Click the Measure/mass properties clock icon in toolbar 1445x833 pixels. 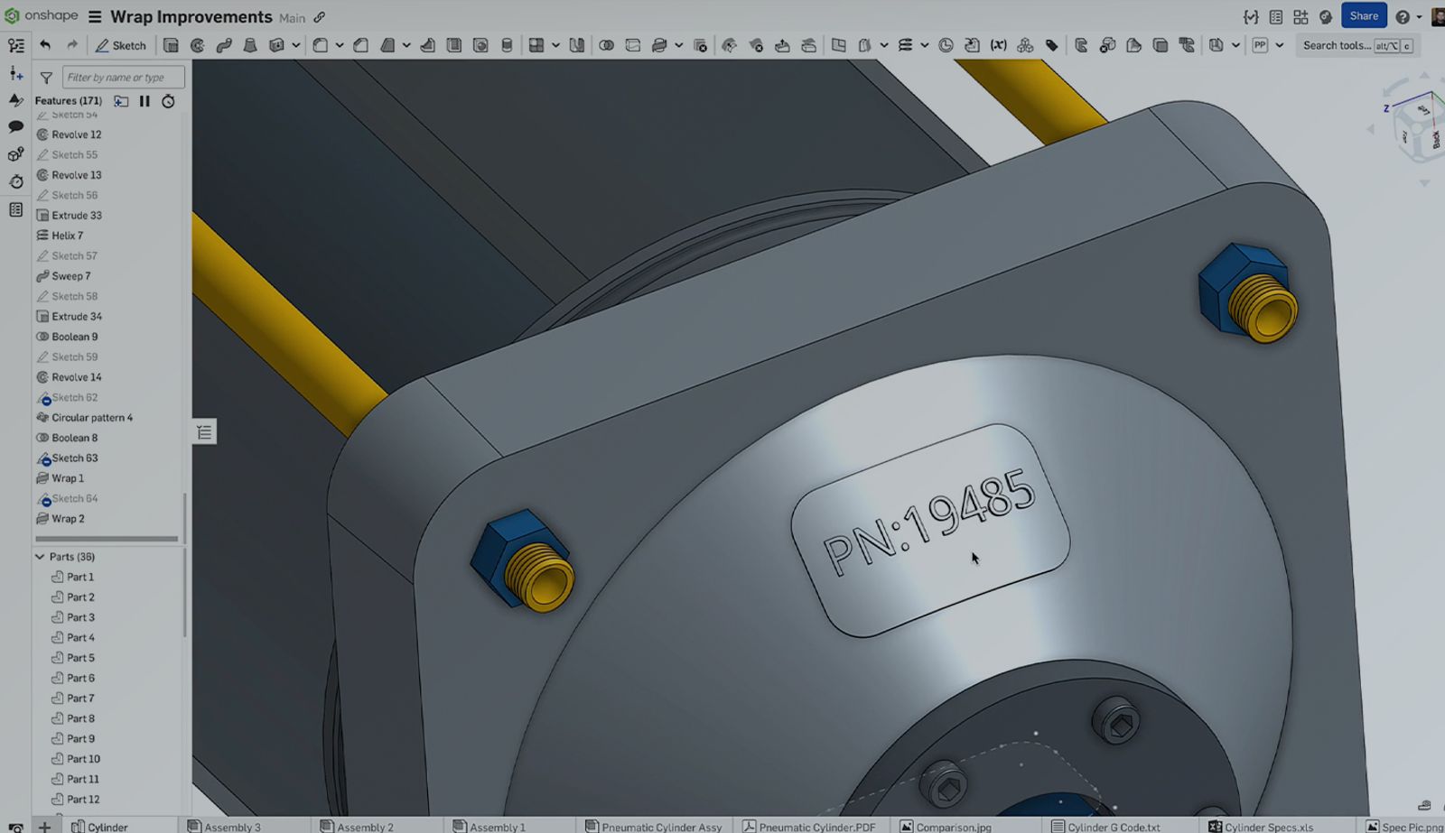point(946,45)
